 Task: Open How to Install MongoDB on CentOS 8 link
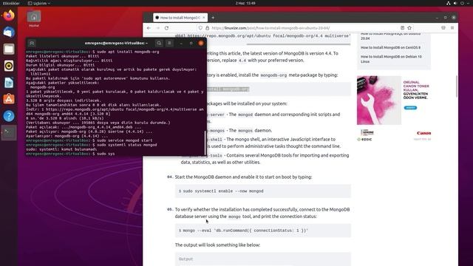point(390,47)
